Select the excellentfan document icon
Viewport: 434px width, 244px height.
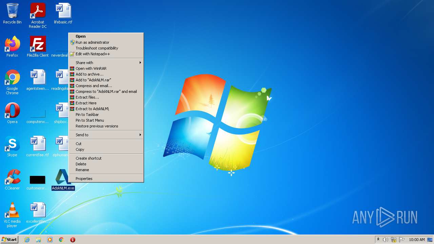click(38, 213)
